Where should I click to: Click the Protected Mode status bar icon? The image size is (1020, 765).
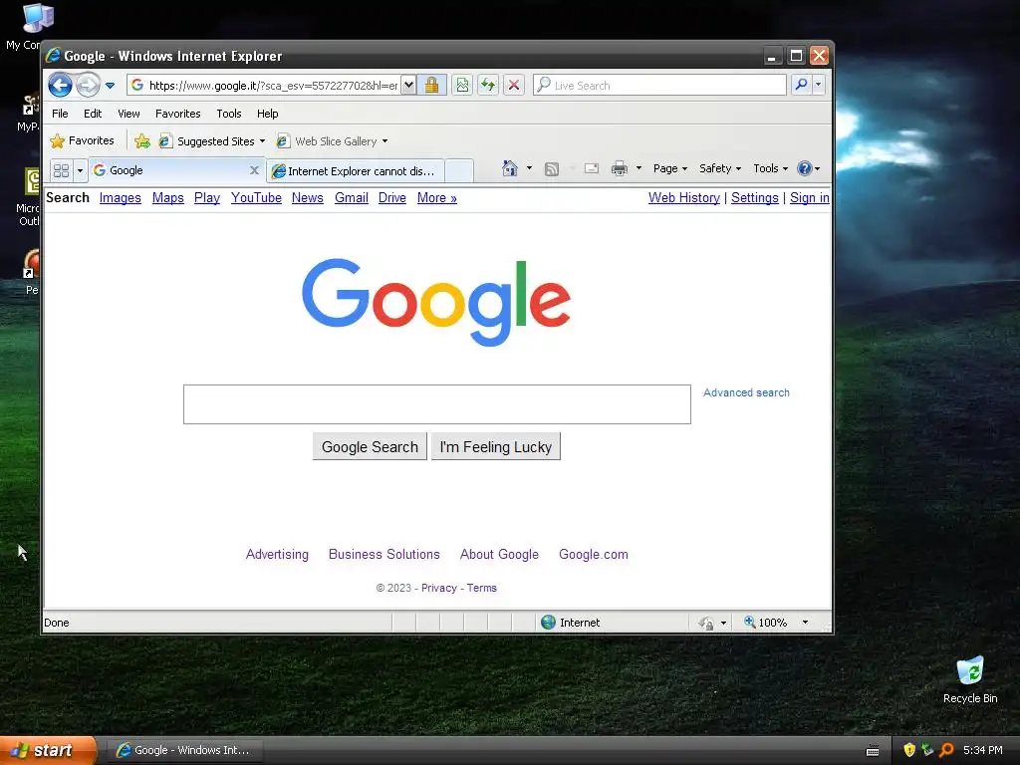(x=706, y=624)
